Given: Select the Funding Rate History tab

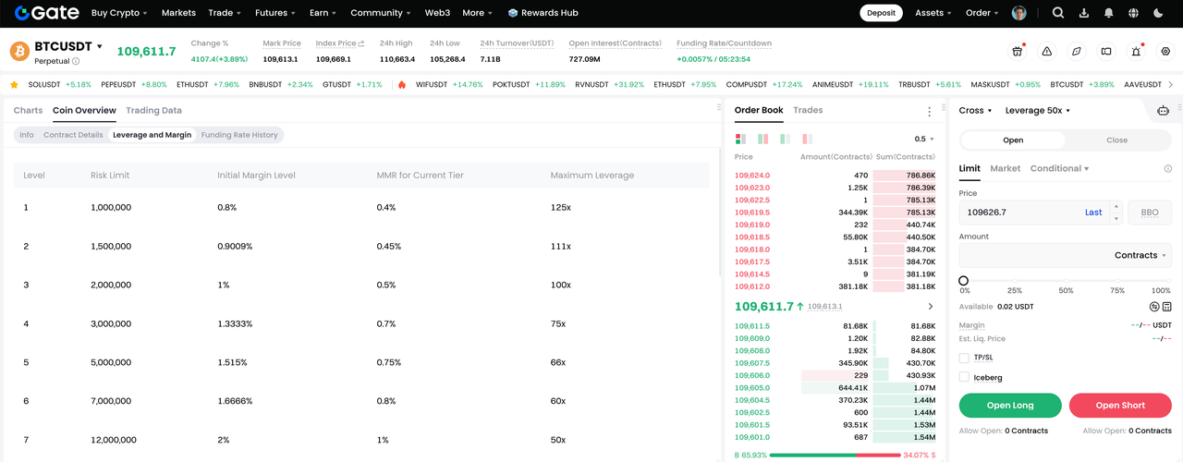Looking at the screenshot, I should pos(239,135).
